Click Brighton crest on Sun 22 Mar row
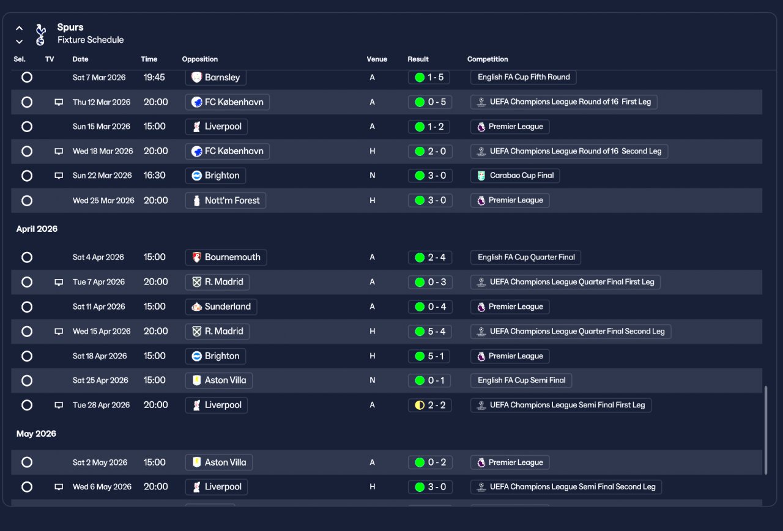Viewport: 783px width, 531px height. pyautogui.click(x=196, y=176)
